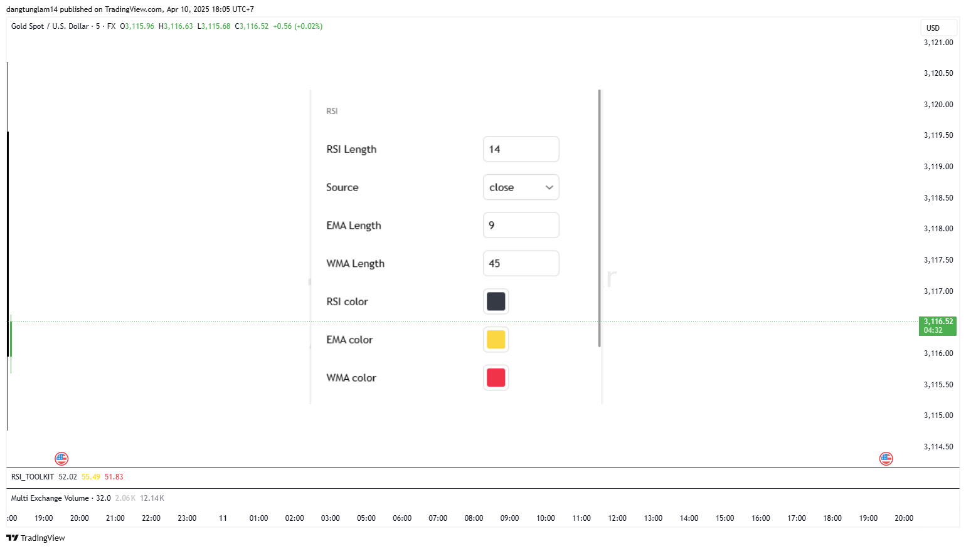
Task: Click the 3,121.00 price scale label
Action: click(x=938, y=43)
